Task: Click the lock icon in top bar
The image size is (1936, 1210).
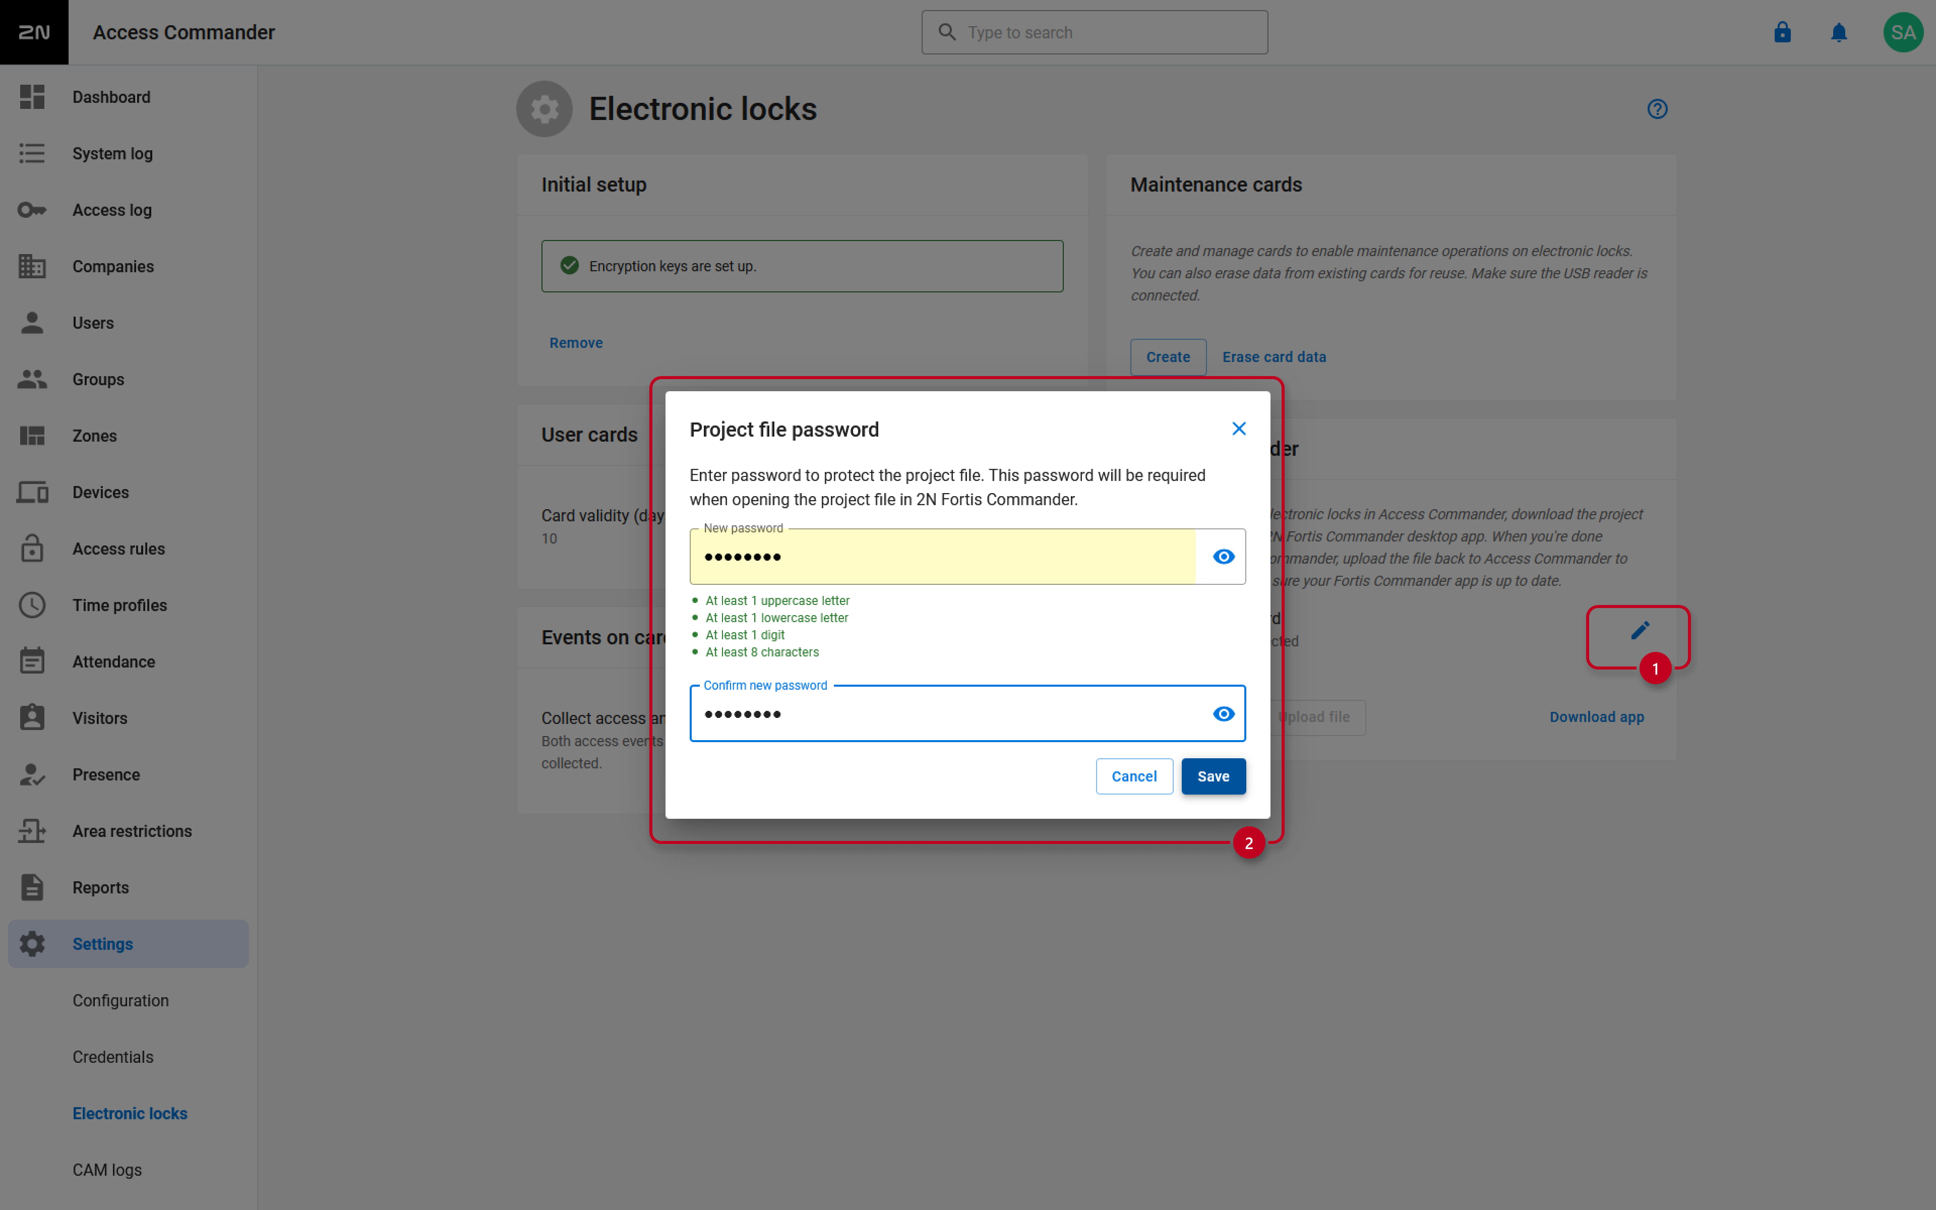Action: click(1782, 32)
